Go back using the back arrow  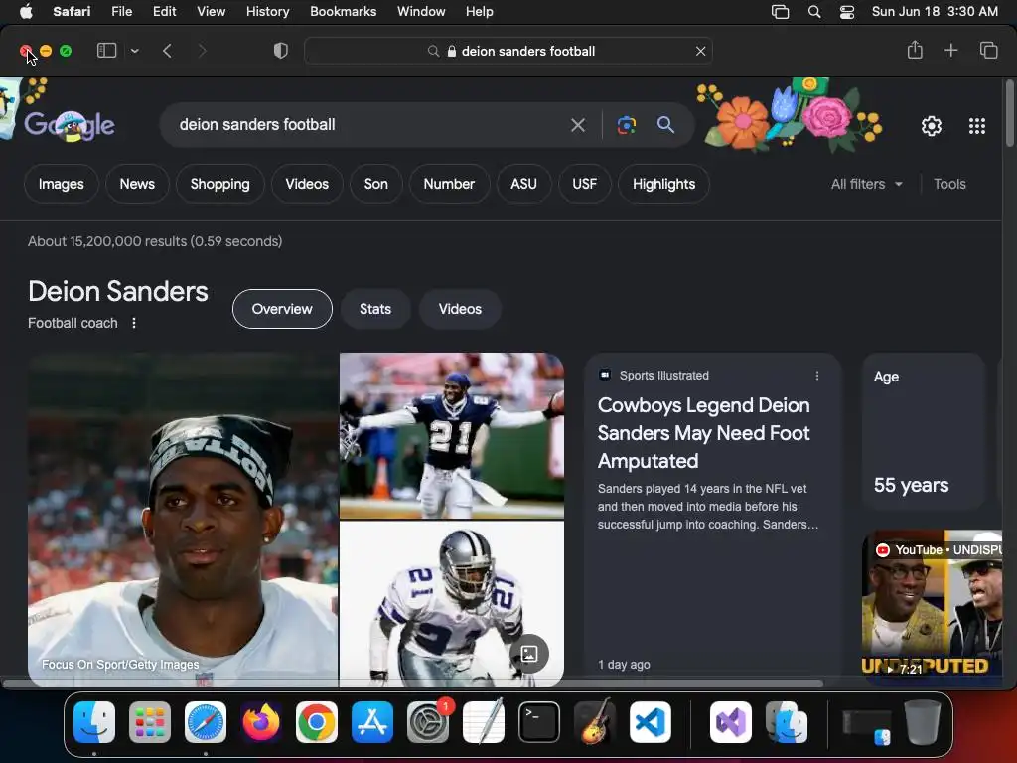point(167,51)
